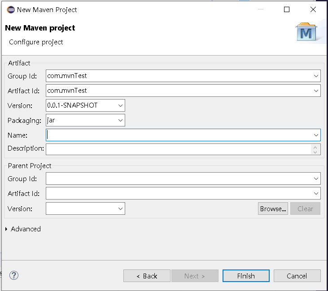Click the Eclipse icon in title bar
This screenshot has width=328, height=291.
point(11,9)
